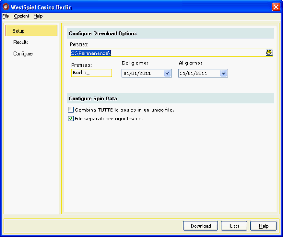Uncheck File separati per ogni tavolo
Viewport: 283px width, 237px height.
click(71, 118)
